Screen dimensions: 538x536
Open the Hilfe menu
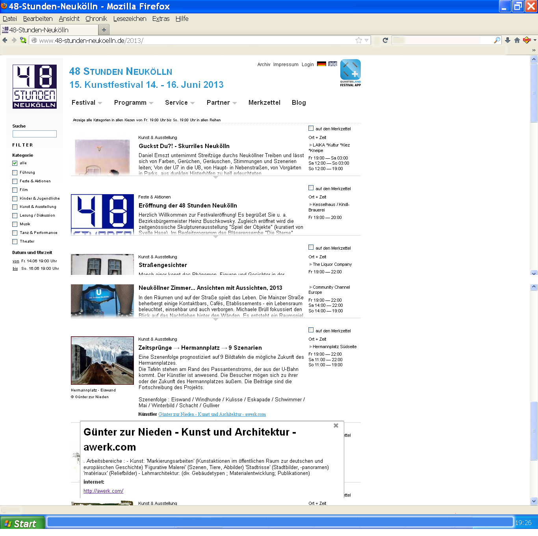[x=182, y=19]
